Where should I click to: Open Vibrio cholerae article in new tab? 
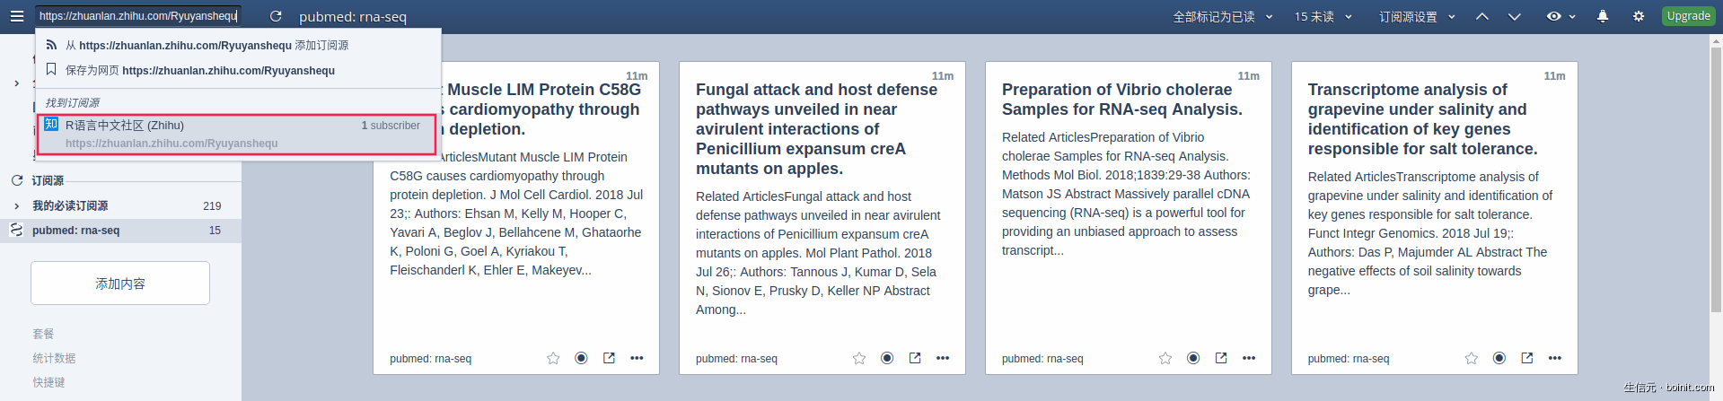point(1221,358)
